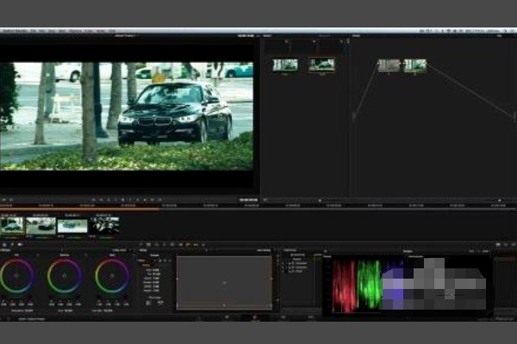The width and height of the screenshot is (517, 344).
Task: Select the first clip thumbnail in the timeline
Action: coord(12,225)
